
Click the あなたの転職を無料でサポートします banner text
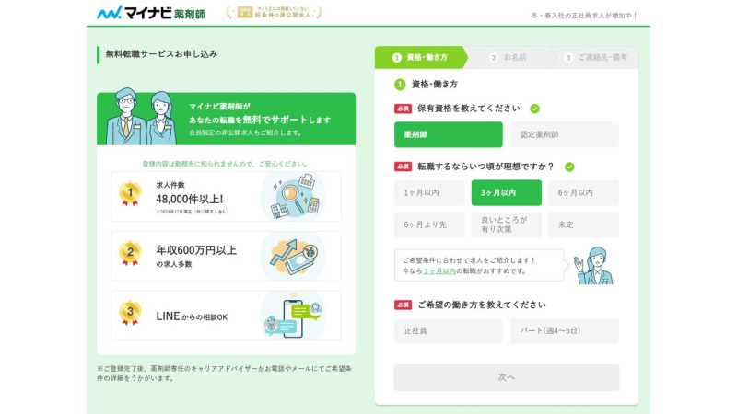tap(260, 120)
